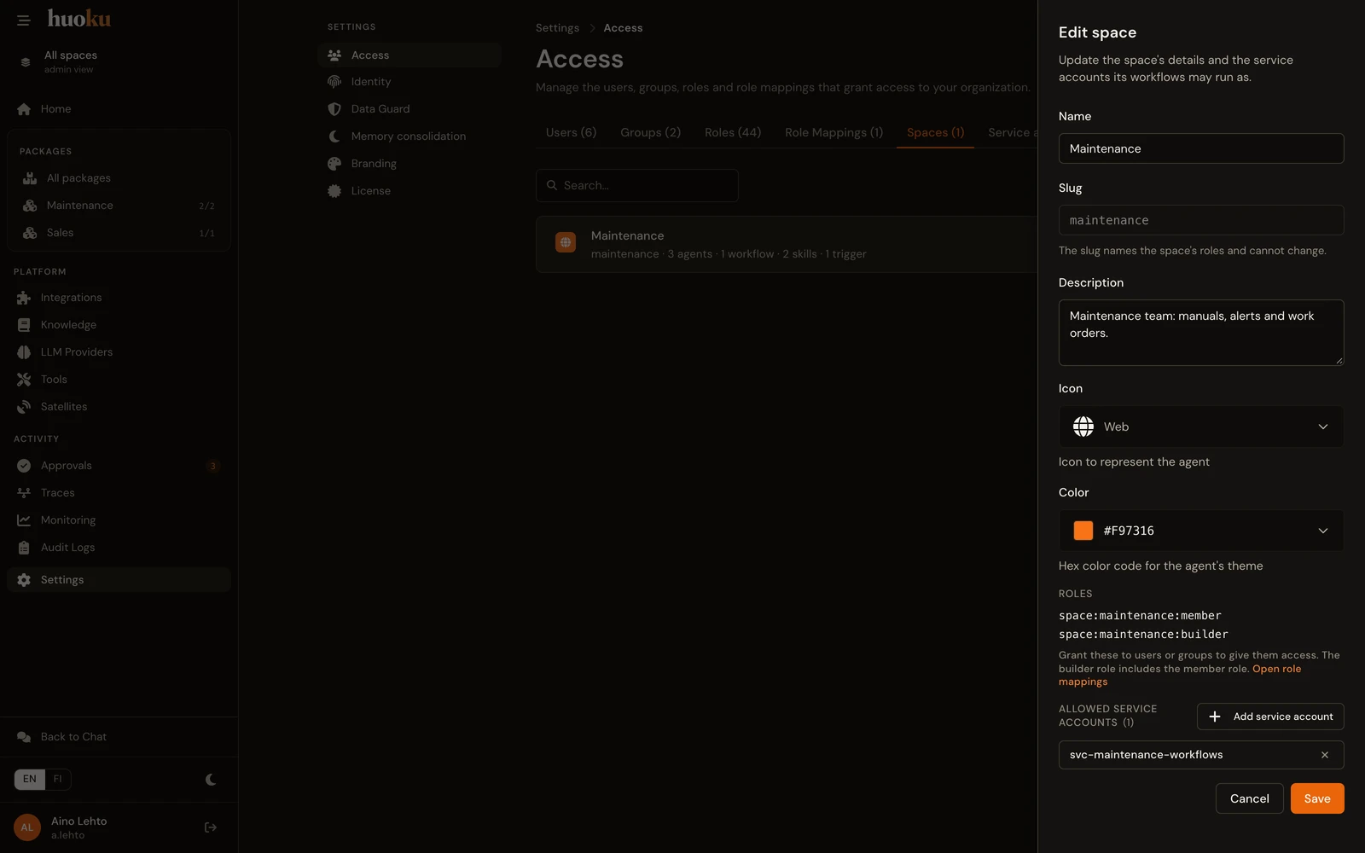This screenshot has height=853, width=1365.
Task: Click the Satellites icon
Action: (24, 407)
